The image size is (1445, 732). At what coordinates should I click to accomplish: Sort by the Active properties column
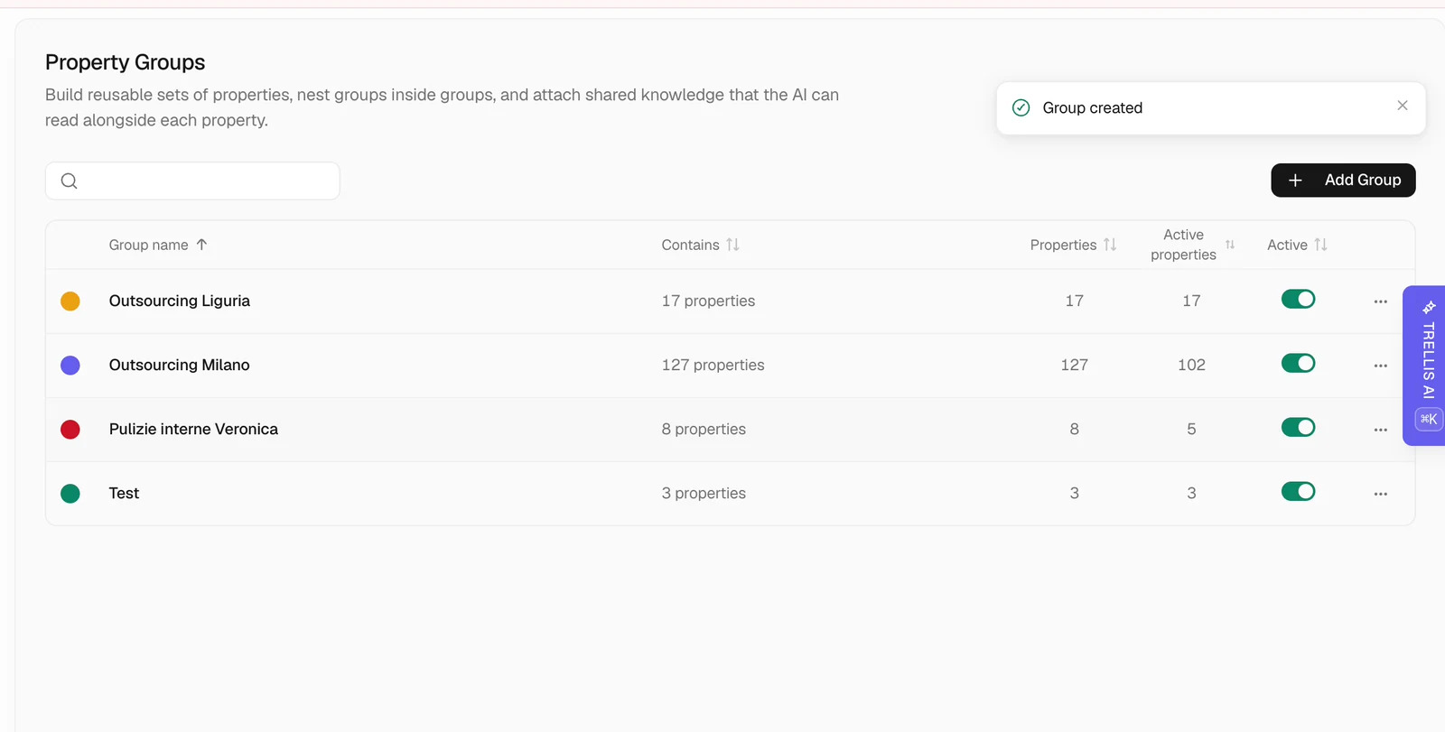(1229, 245)
